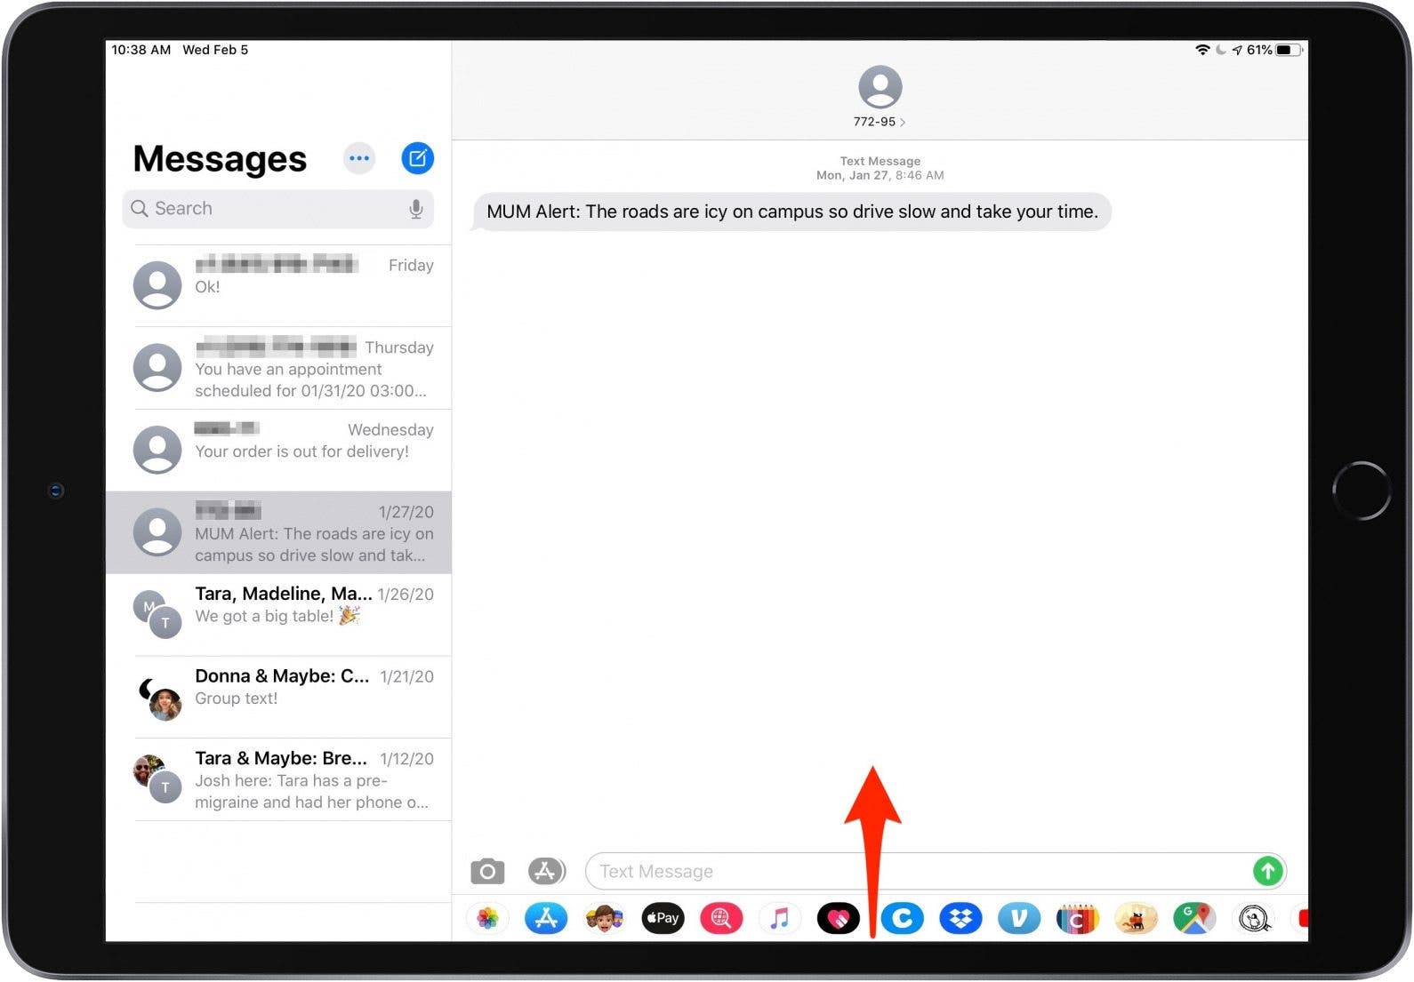Tap the Do Not Disturb moon icon
Image resolution: width=1414 pixels, height=982 pixels.
(x=1221, y=50)
